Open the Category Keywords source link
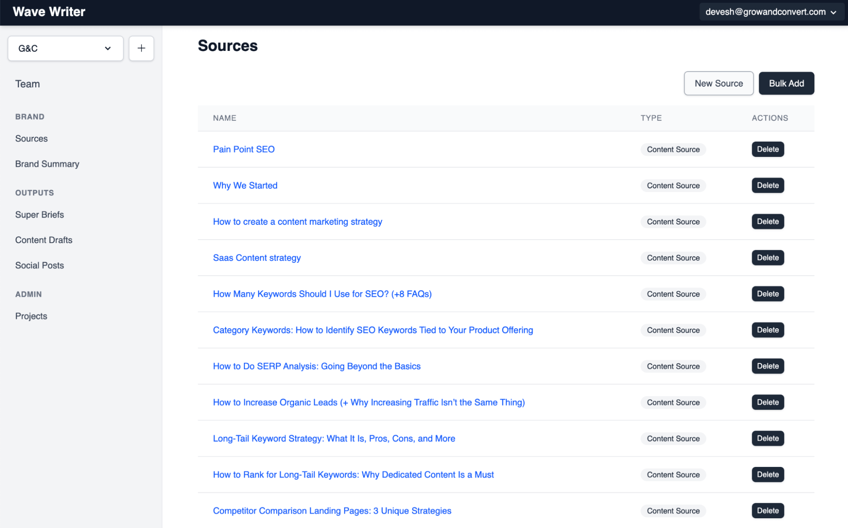The image size is (848, 528). [373, 330]
